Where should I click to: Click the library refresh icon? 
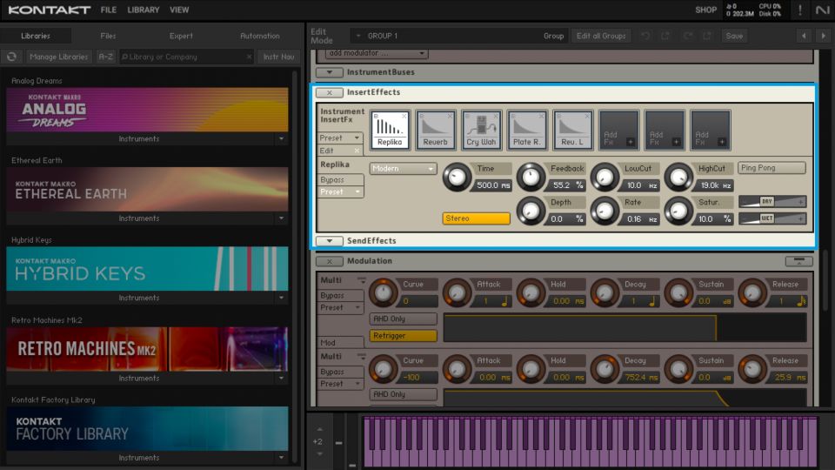point(12,57)
